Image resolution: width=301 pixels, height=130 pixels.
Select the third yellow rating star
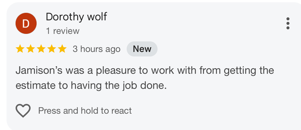[x=41, y=49]
